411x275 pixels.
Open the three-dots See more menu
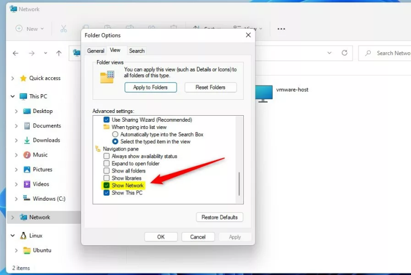281,29
